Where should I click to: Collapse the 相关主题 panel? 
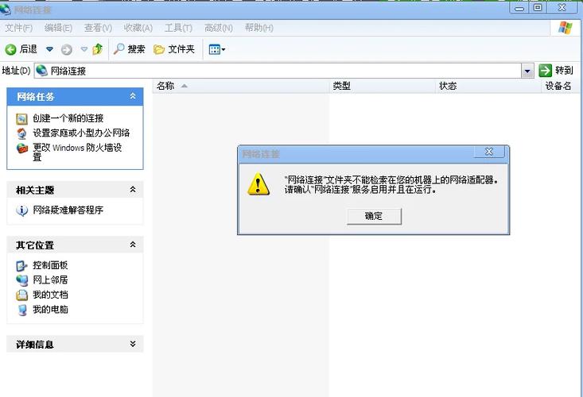[x=133, y=190]
